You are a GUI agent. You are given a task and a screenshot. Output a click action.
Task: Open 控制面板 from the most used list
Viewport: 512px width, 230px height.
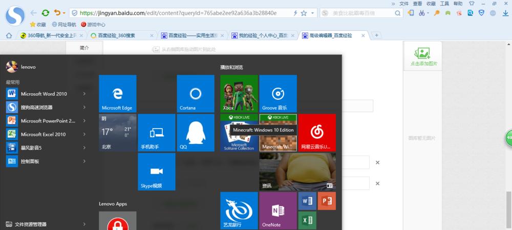coord(46,161)
